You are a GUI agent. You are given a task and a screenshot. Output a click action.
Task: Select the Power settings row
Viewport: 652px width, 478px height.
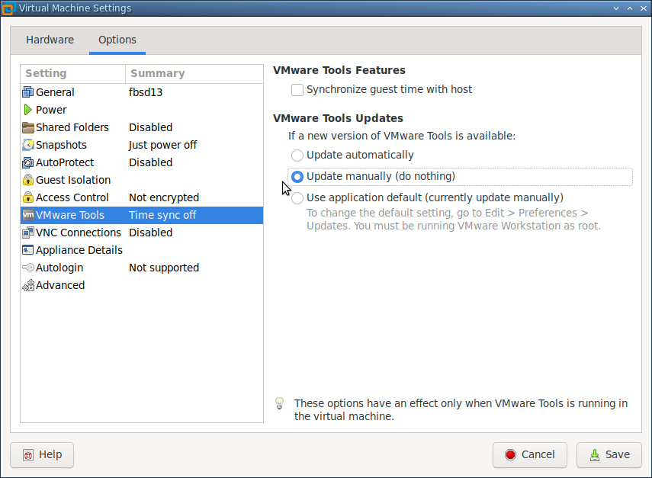142,110
